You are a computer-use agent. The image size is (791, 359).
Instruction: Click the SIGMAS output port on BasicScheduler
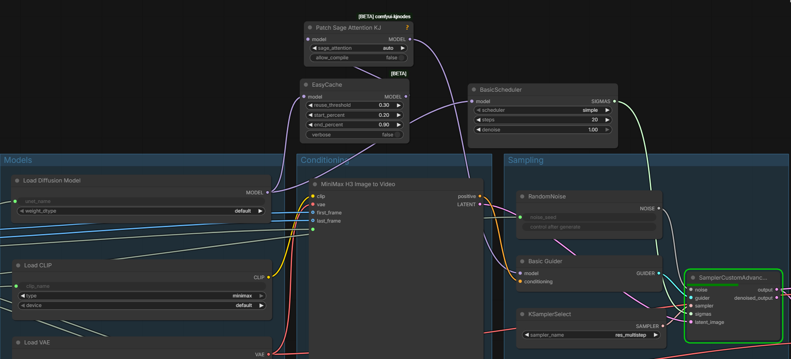[x=614, y=101]
